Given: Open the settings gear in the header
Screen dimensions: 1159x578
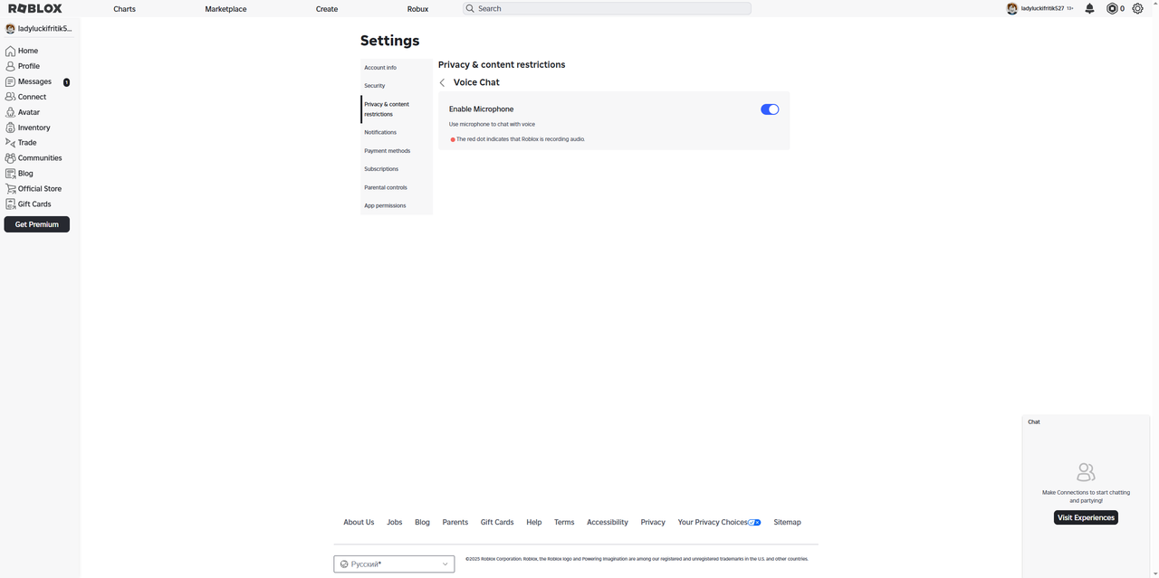Looking at the screenshot, I should tap(1137, 8).
